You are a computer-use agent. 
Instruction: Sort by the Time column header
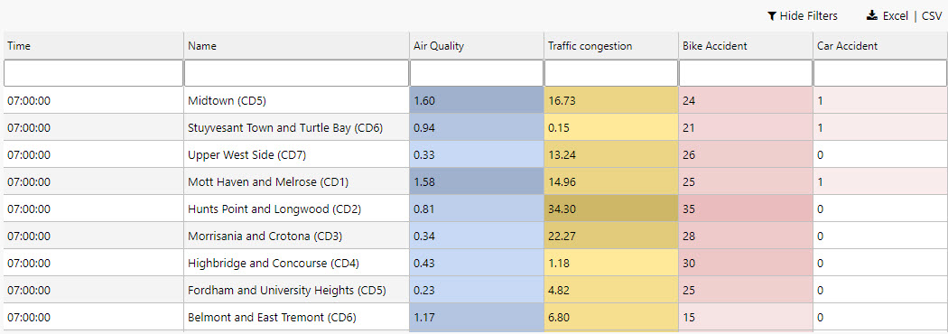pyautogui.click(x=94, y=46)
